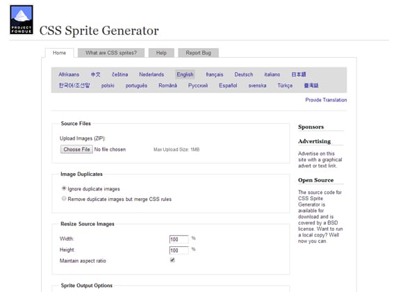
Task: Toggle Maintain aspect ratio checkbox
Action: pyautogui.click(x=172, y=260)
